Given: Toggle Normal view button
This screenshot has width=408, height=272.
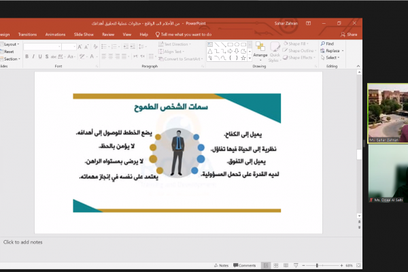Looking at the screenshot, I should pos(267,265).
